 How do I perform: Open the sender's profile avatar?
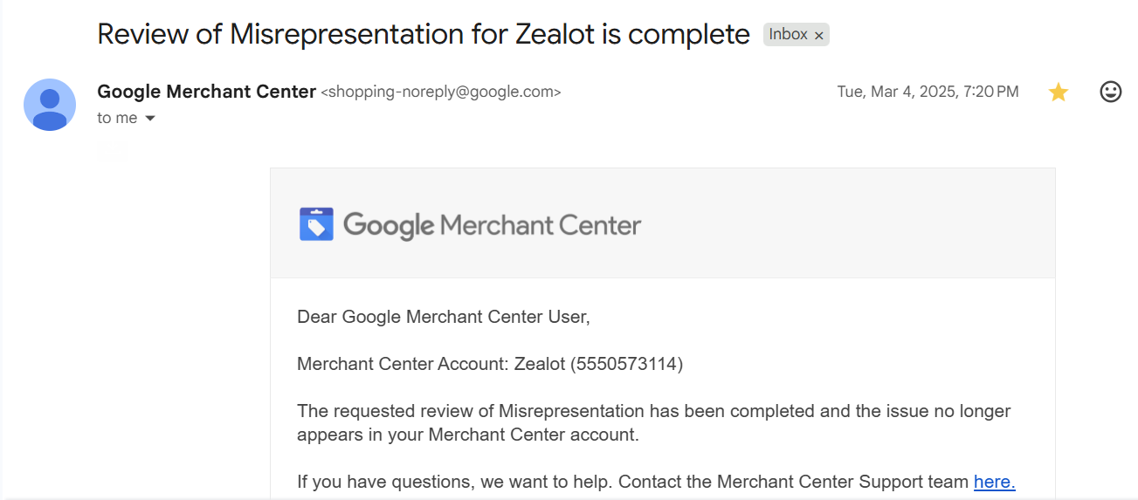50,105
